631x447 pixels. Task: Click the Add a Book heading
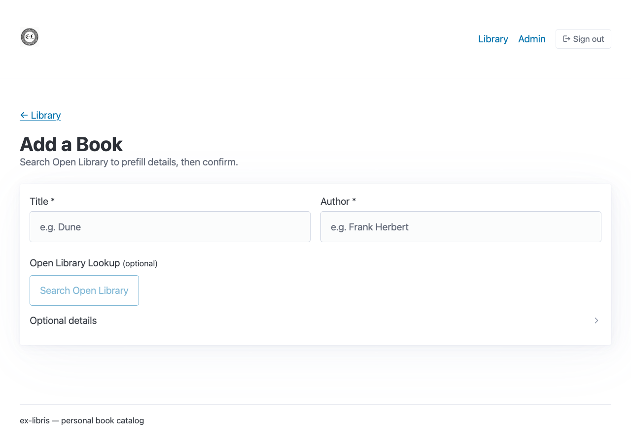pos(71,144)
